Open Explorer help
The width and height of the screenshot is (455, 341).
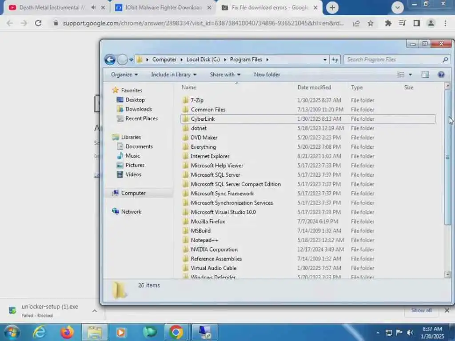441,75
